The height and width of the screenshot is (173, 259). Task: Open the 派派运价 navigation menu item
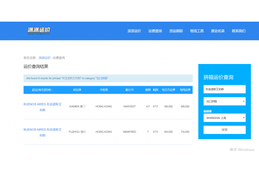(134, 31)
